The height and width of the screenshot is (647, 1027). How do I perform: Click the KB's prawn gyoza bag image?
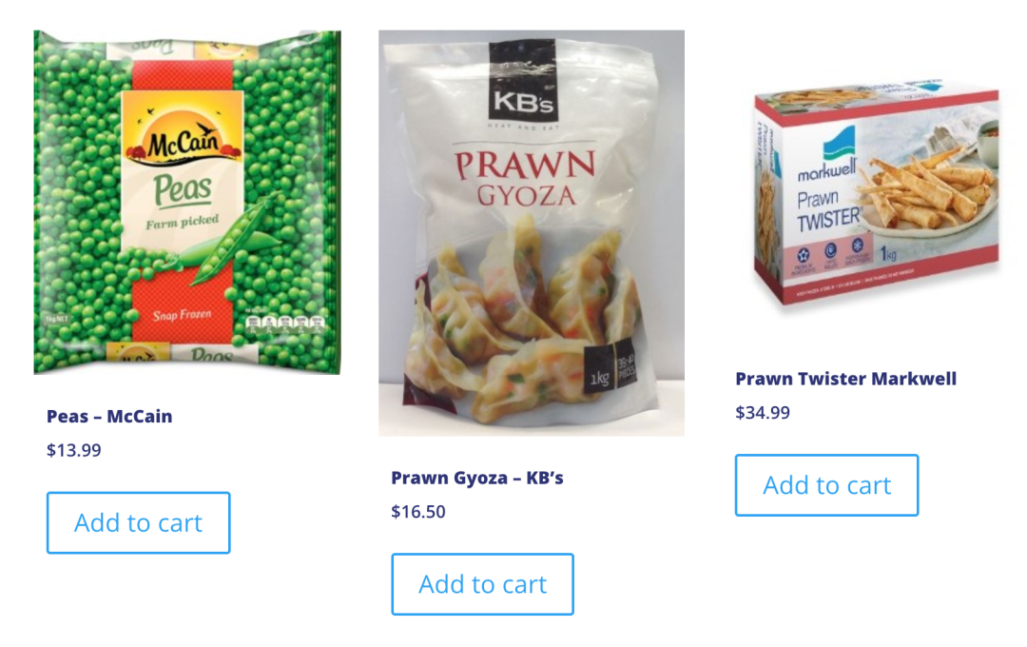coord(532,233)
